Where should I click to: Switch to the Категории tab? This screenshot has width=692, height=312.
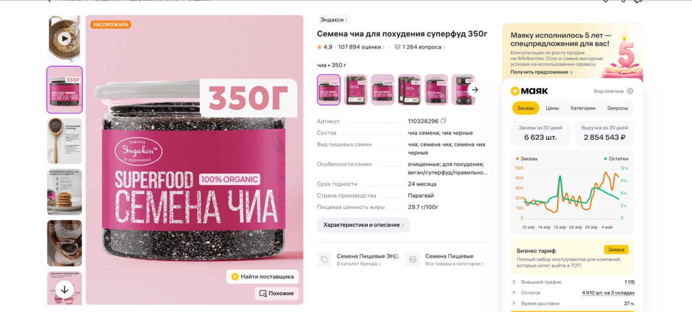click(x=583, y=108)
